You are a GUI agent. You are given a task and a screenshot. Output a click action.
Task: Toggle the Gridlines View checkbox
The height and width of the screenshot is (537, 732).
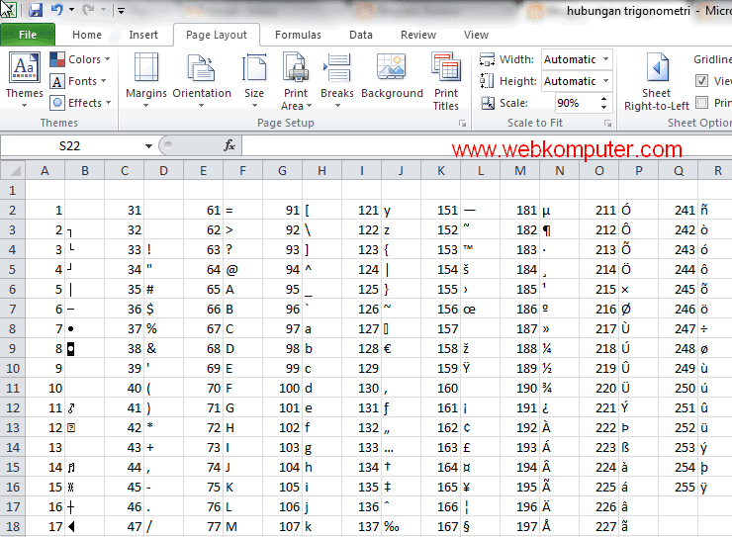[701, 81]
